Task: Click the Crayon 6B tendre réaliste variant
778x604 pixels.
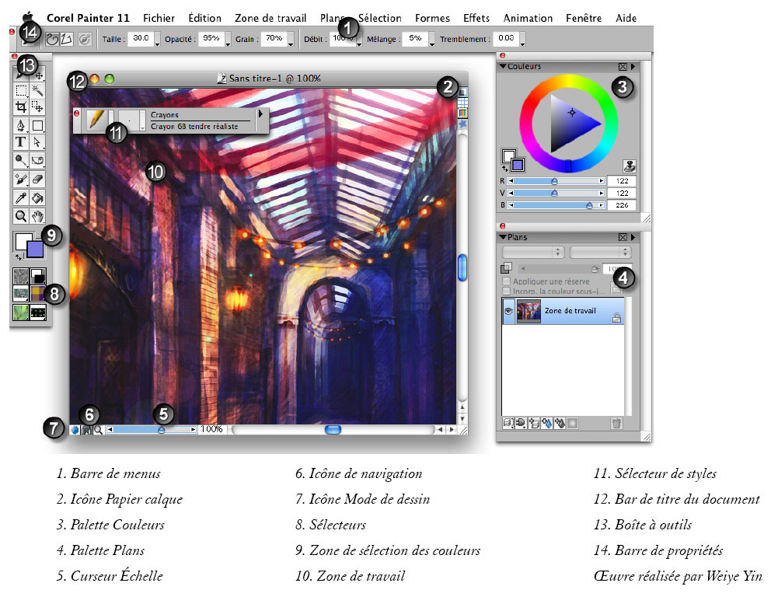Action: (194, 127)
